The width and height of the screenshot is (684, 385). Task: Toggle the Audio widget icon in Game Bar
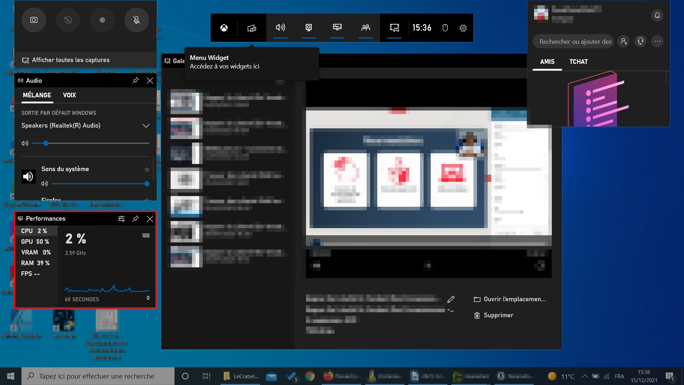tap(280, 28)
